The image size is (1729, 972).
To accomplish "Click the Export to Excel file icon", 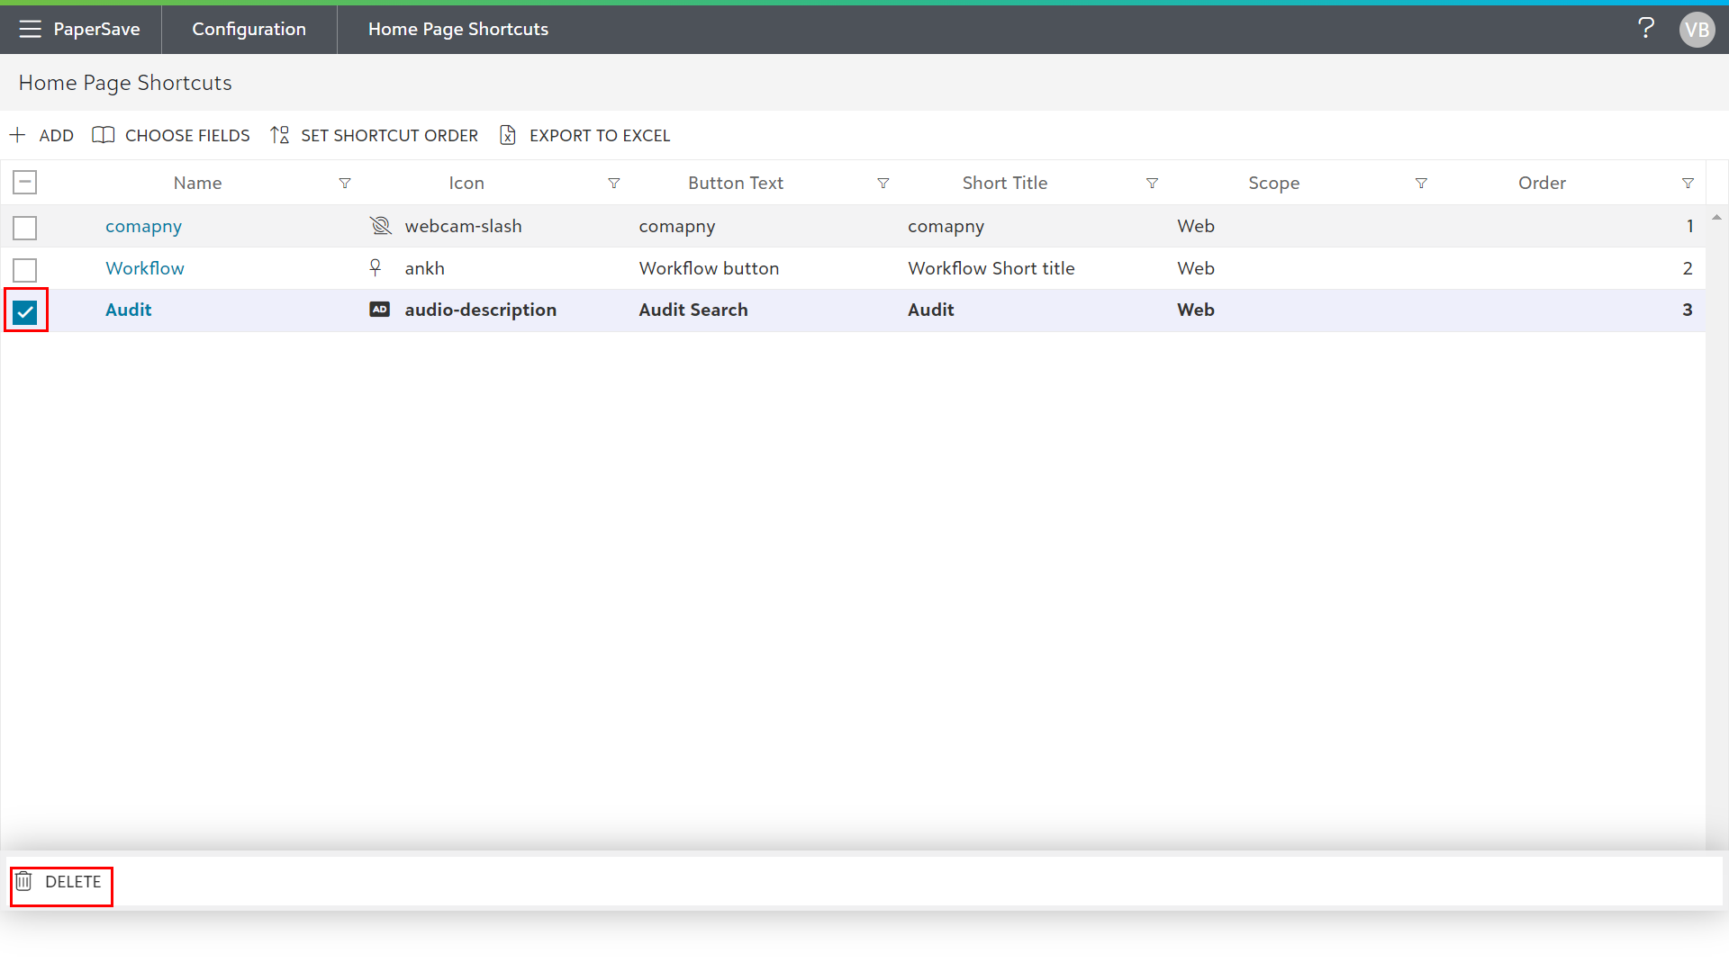I will click(508, 135).
